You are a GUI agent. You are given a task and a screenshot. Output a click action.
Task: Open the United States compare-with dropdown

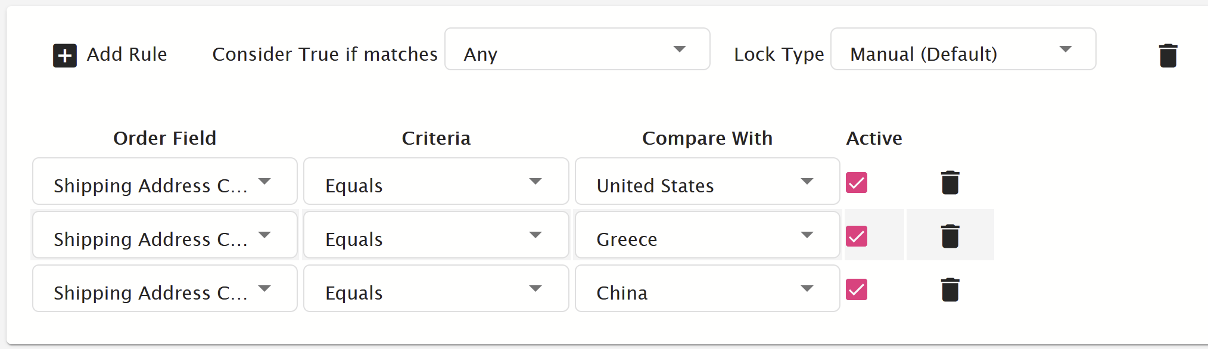(x=707, y=181)
